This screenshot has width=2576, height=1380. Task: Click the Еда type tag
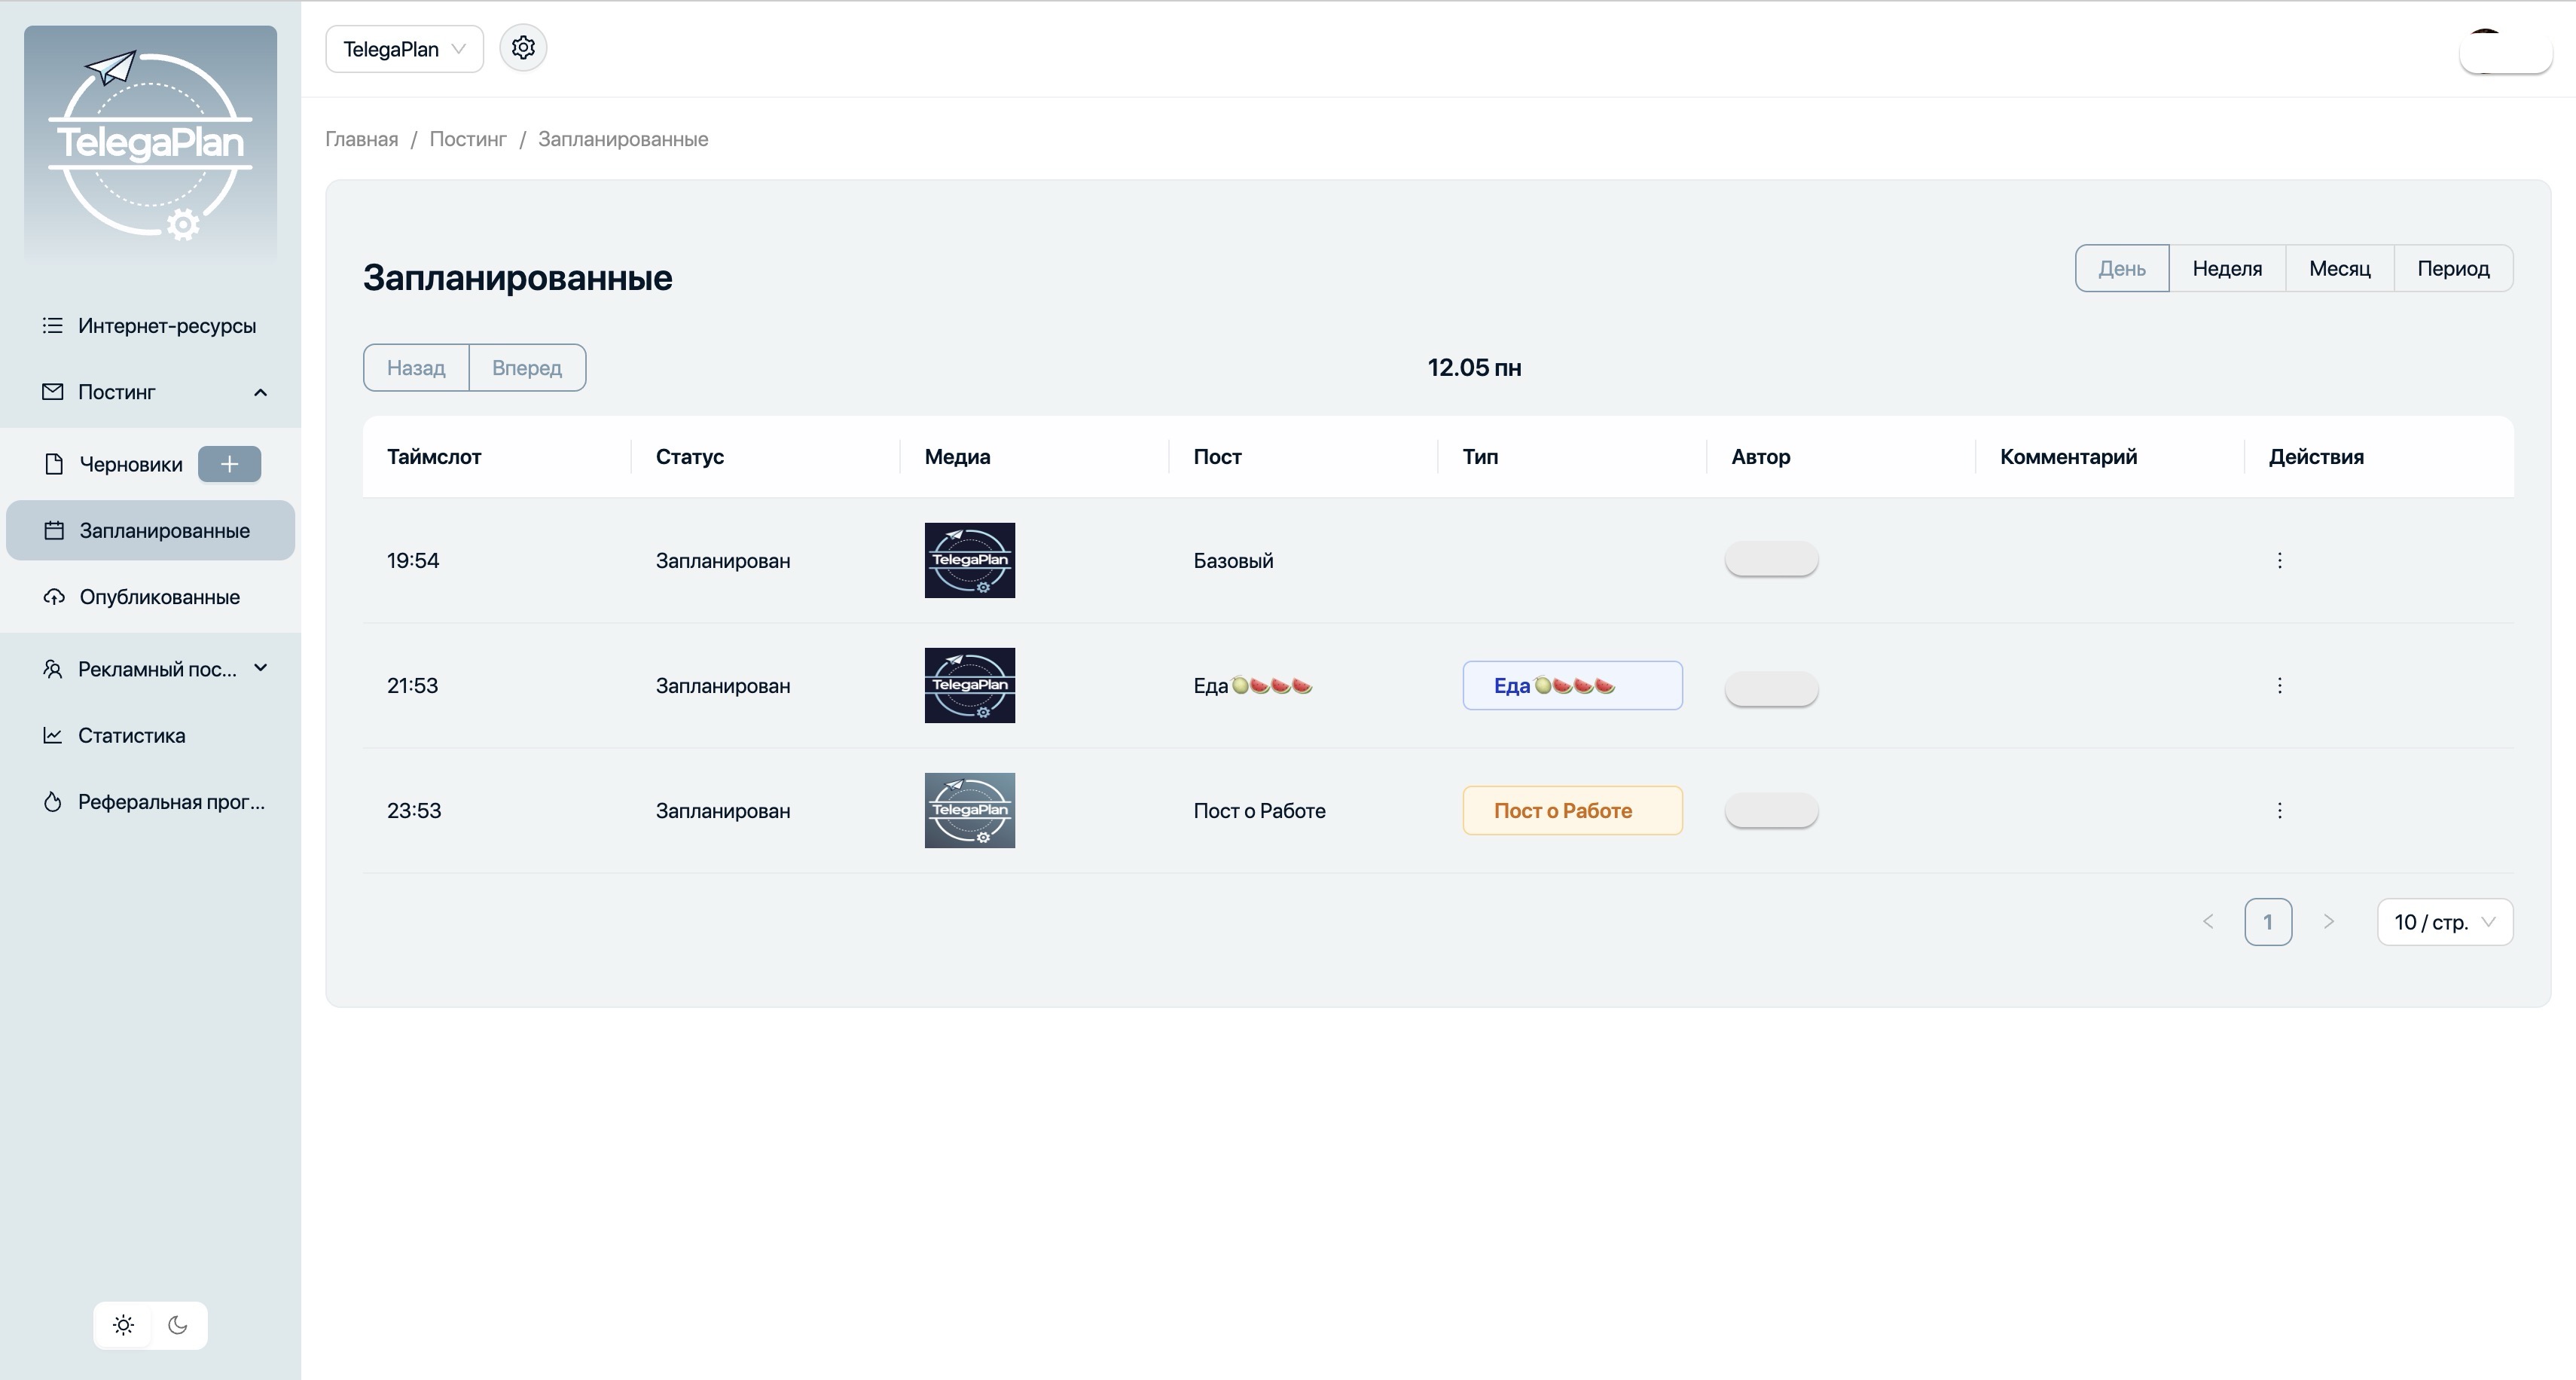tap(1572, 685)
